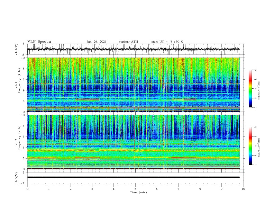
Task: Click the '-3' tick on ch.2 colorbar
Action: (255, 127)
